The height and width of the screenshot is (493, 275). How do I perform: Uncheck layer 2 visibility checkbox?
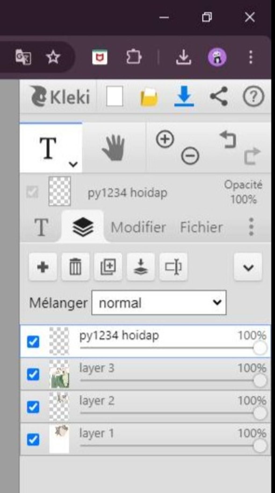pyautogui.click(x=33, y=407)
